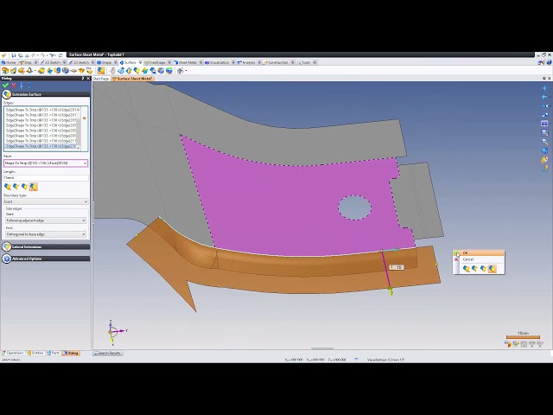553x415 pixels.
Task: Click the Face selection field
Action: (45, 163)
